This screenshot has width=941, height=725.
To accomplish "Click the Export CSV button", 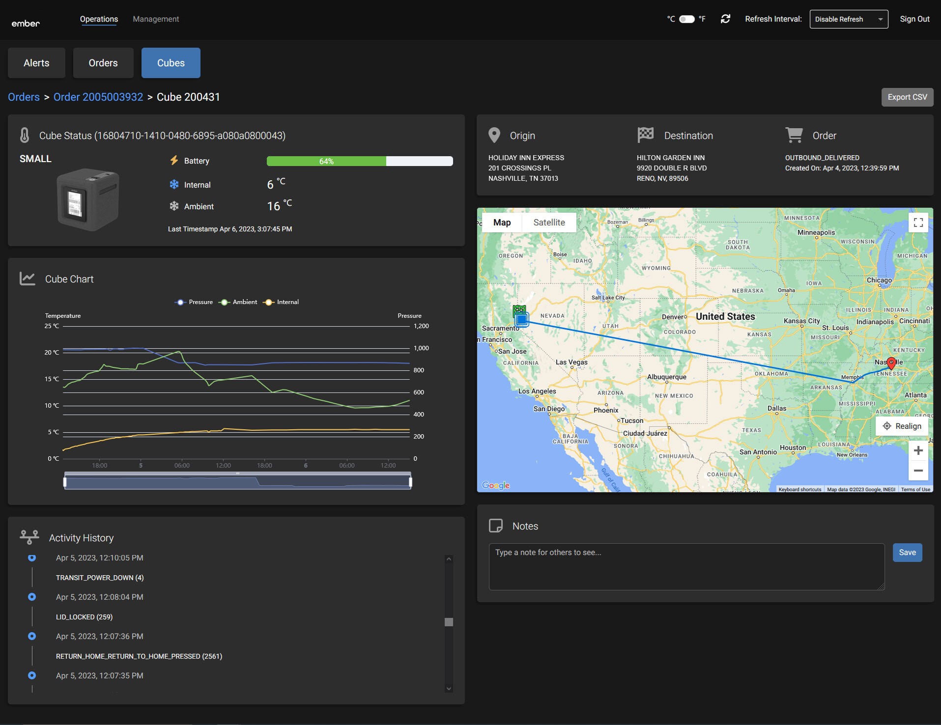I will 907,97.
